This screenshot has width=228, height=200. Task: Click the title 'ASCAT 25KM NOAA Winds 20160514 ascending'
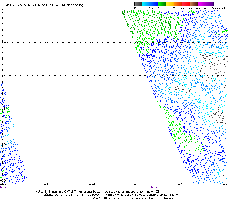point(44,5)
